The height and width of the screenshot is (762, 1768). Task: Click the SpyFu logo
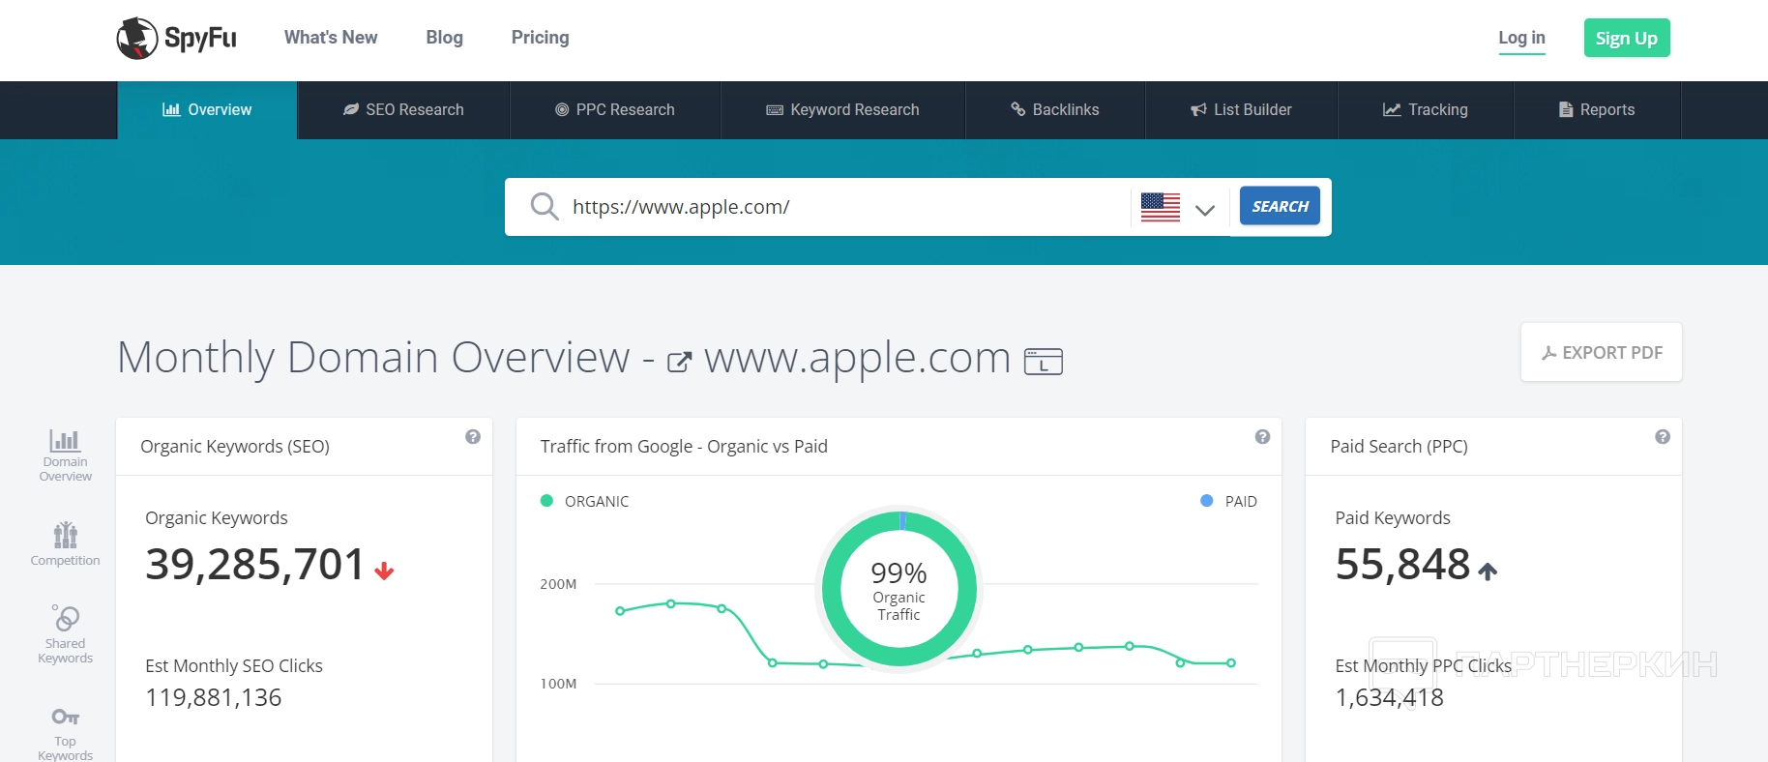[176, 39]
